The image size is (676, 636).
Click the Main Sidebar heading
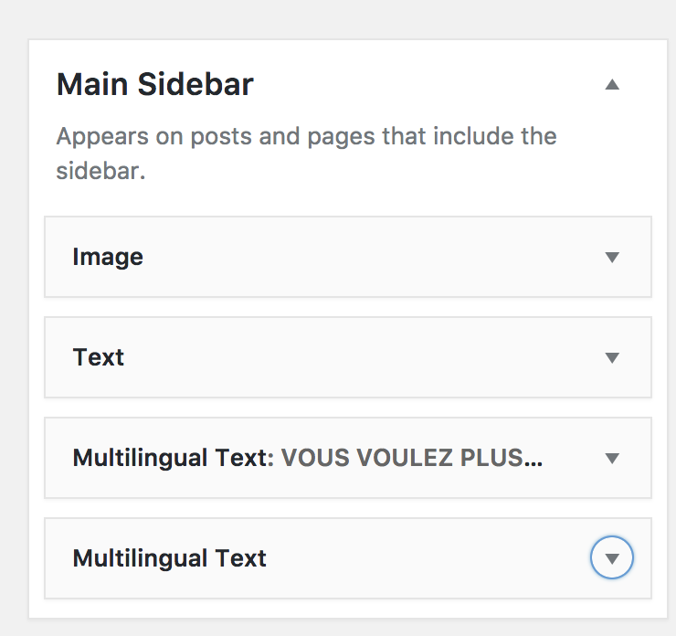[155, 85]
